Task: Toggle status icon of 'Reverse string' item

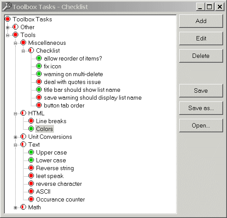Action: pyautogui.click(x=31, y=168)
